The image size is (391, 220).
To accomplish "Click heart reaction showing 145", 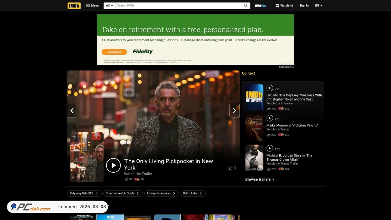I will 284,135.
